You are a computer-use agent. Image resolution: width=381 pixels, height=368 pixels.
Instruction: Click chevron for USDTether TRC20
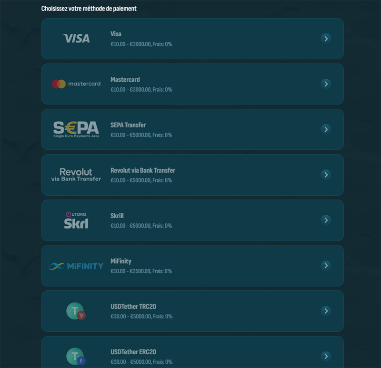326,311
